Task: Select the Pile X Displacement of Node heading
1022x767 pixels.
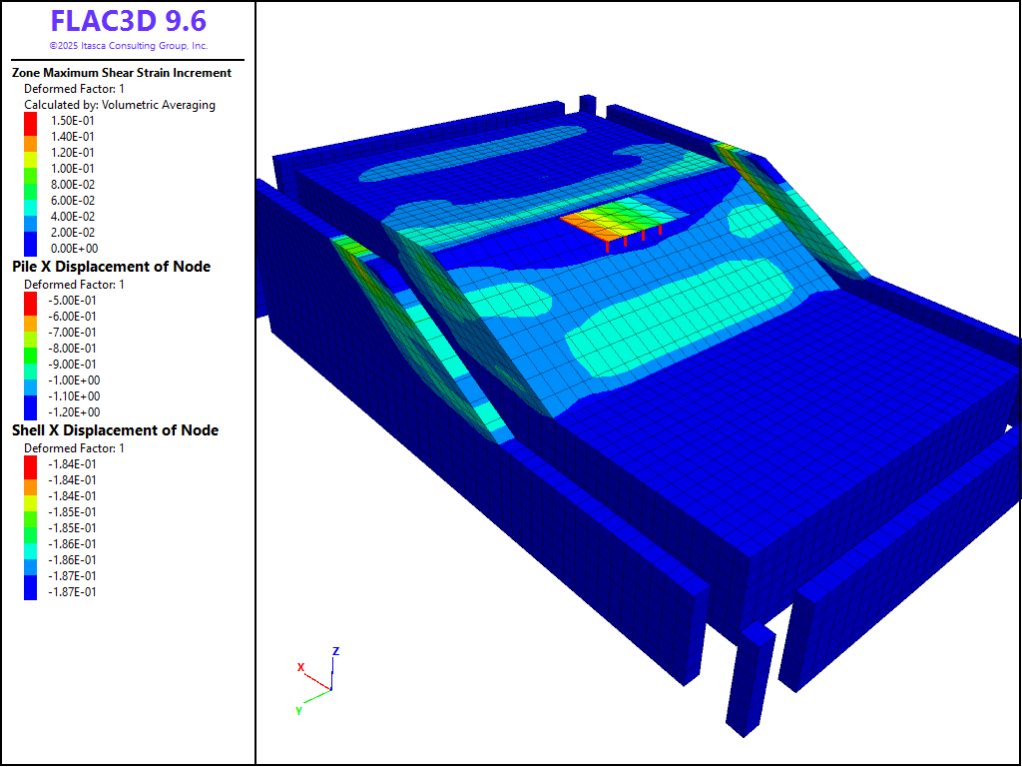Action: (111, 267)
